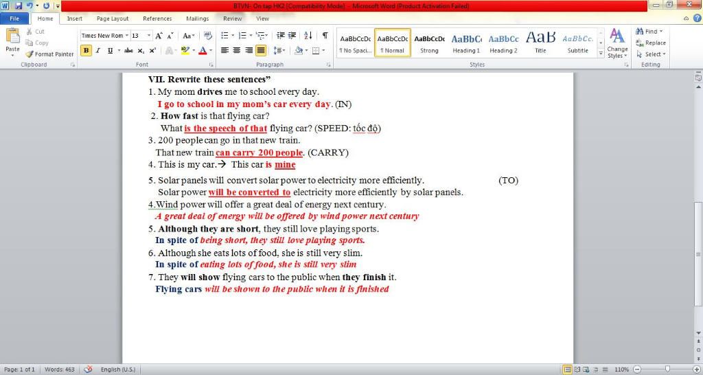
Task: Switch to Full Screen Reading view
Action: 577,370
